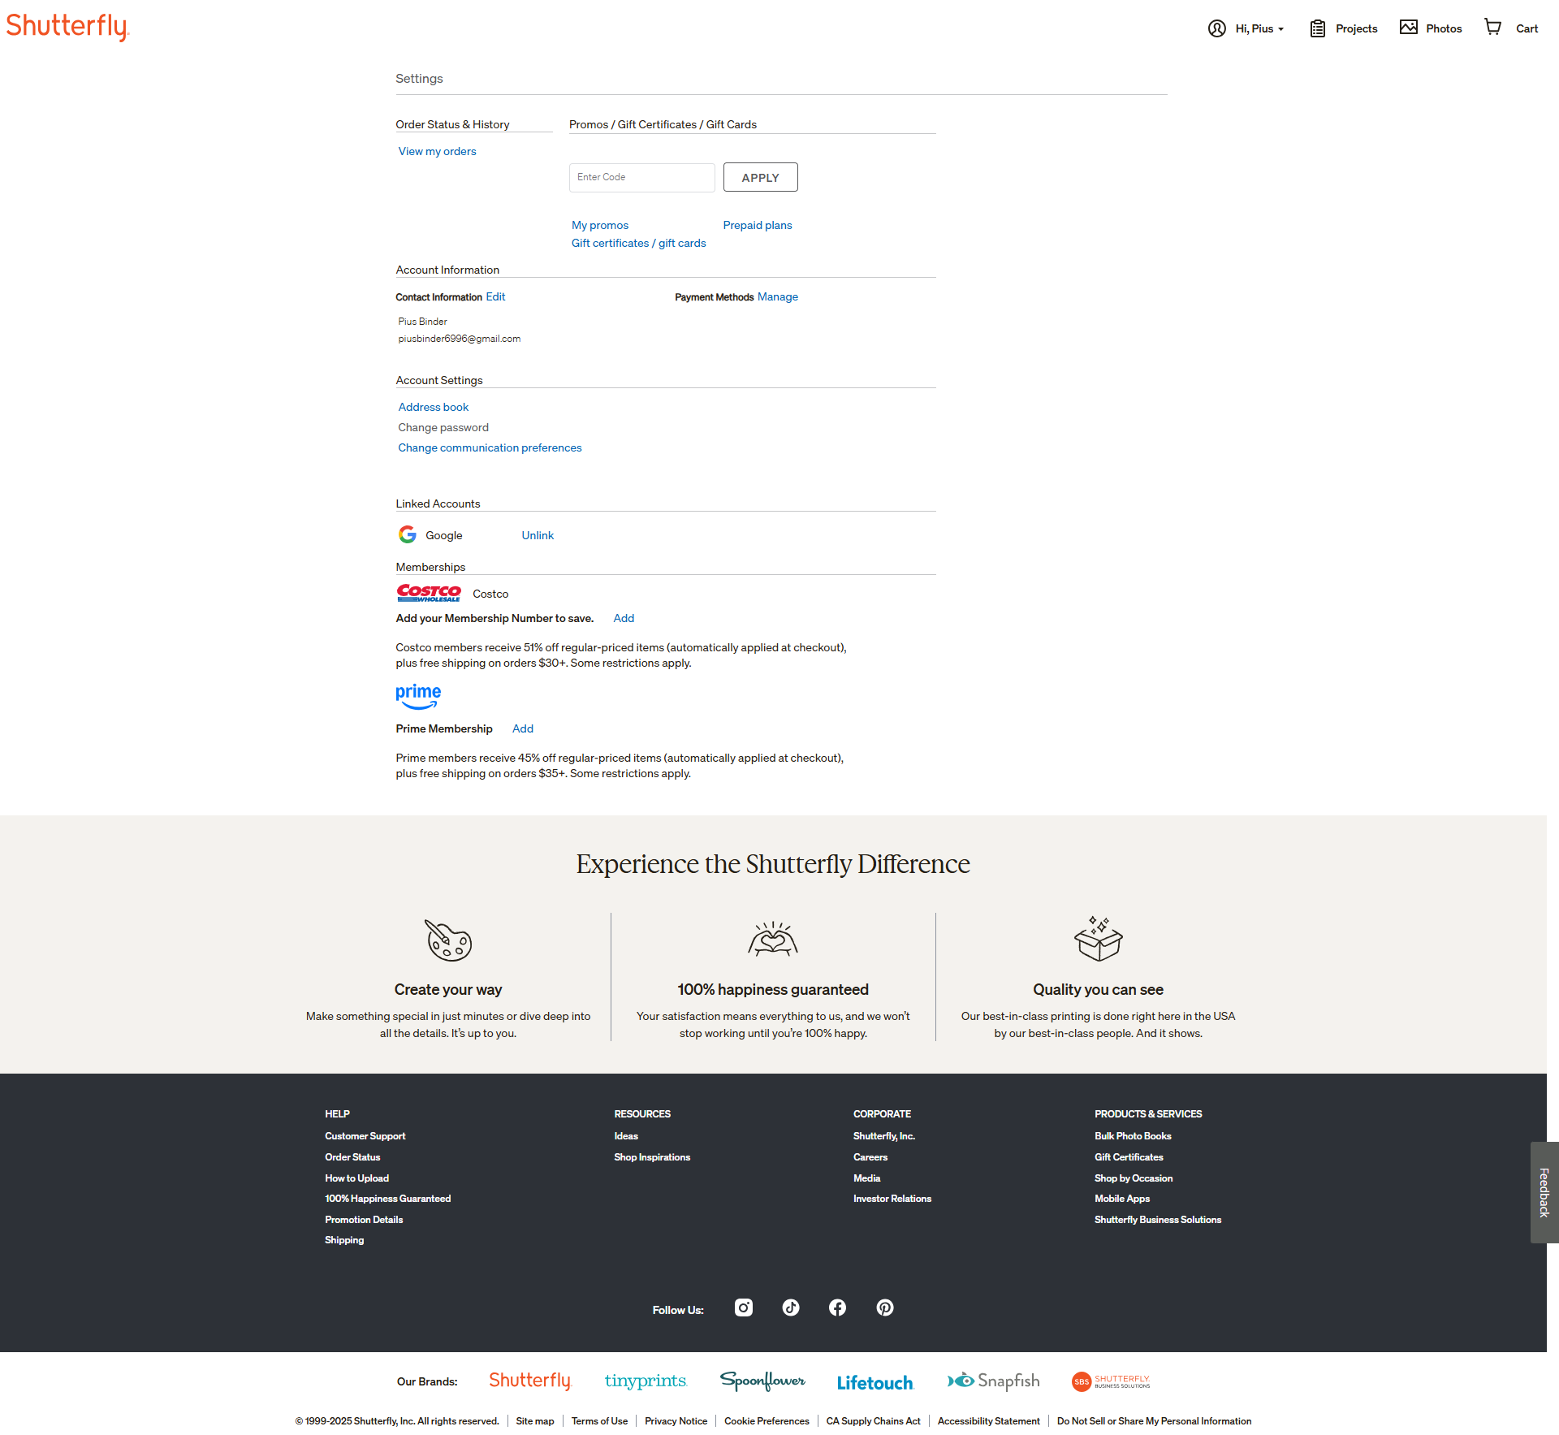Open Bulk Photo Books link
The width and height of the screenshot is (1559, 1435).
point(1133,1136)
